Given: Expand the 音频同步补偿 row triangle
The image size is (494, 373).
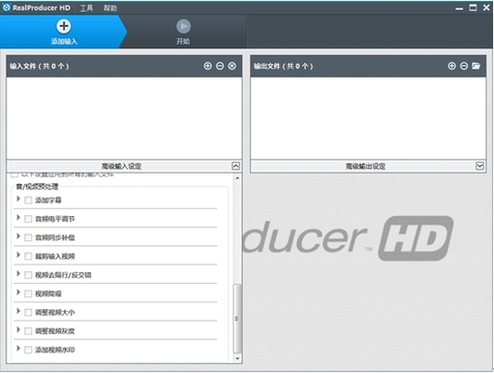Looking at the screenshot, I should coord(18,236).
